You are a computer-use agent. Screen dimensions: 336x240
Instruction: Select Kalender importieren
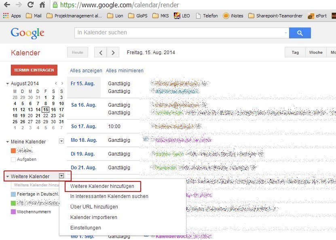[94, 217]
